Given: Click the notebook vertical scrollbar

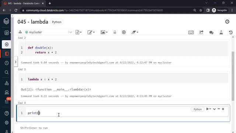Looking at the screenshot, I should [x=233, y=76].
